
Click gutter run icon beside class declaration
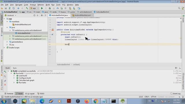[53, 29]
